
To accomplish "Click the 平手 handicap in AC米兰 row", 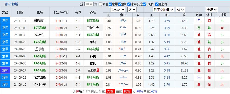I will click(123, 35).
